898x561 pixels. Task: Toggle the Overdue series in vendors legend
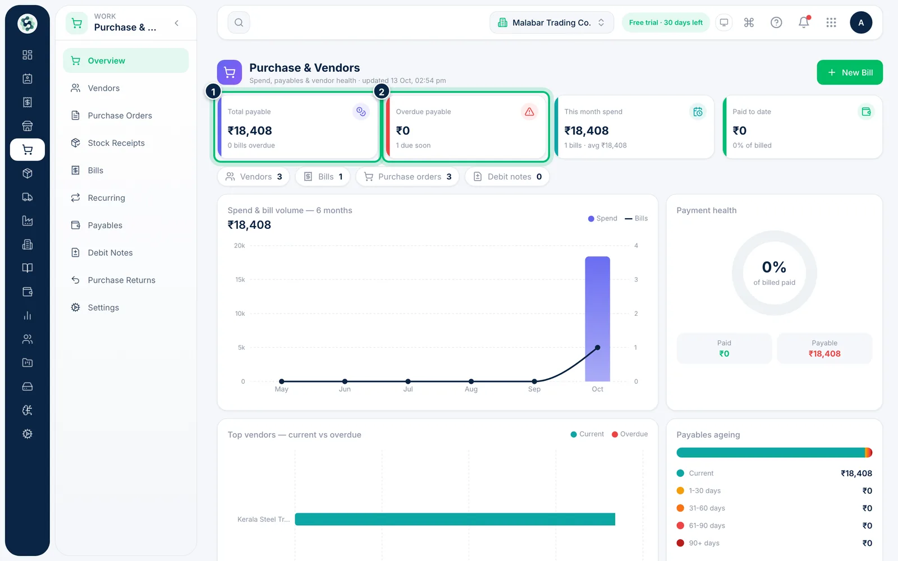click(x=630, y=434)
